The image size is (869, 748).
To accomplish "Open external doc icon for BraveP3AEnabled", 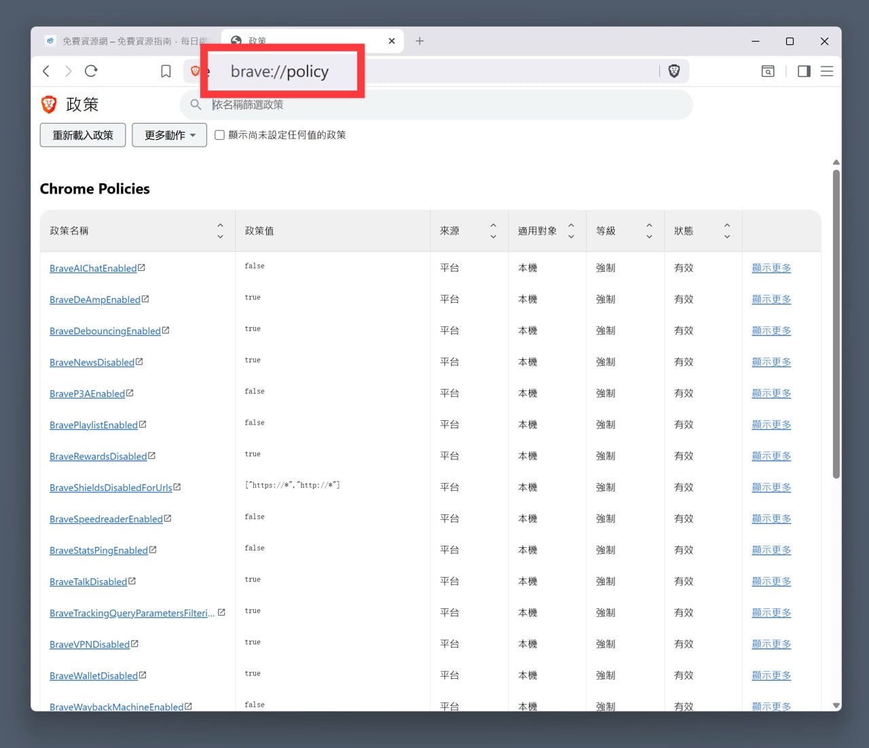I will [130, 393].
